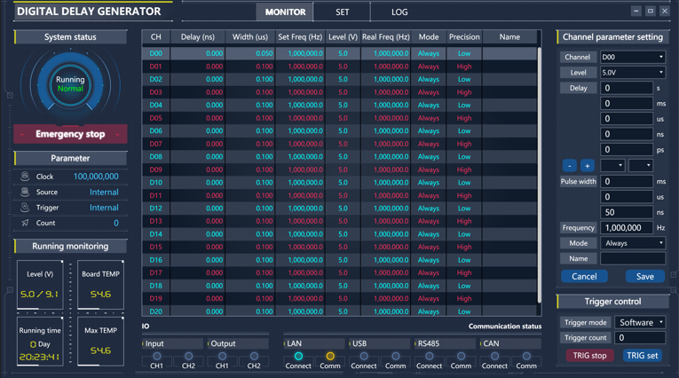Screen dimensions: 679x378
Task: Toggle the Input CH1 indicator
Action: click(x=156, y=356)
